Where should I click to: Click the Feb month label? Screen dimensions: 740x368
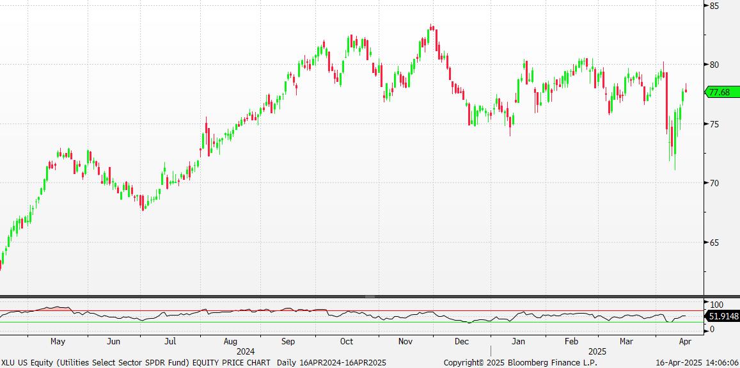[x=572, y=341]
